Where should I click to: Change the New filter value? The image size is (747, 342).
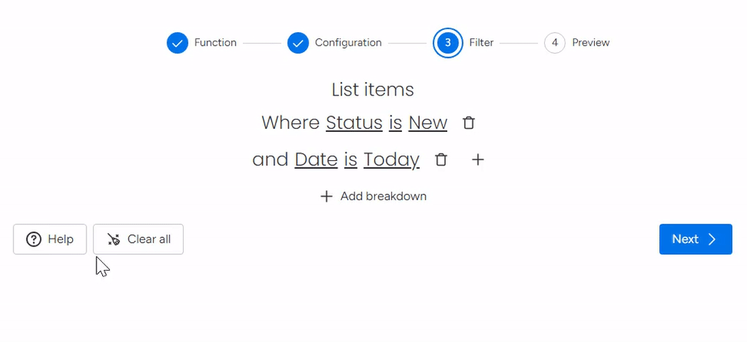point(428,123)
